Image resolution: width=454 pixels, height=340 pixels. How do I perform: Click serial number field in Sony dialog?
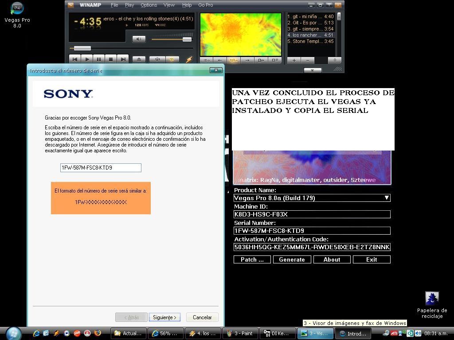tap(101, 168)
